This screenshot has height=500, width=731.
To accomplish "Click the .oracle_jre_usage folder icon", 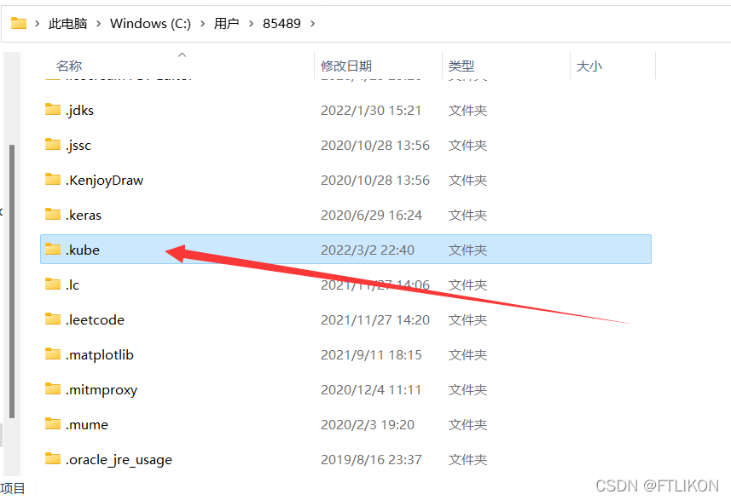I will [53, 458].
